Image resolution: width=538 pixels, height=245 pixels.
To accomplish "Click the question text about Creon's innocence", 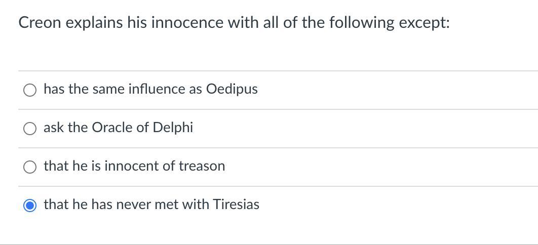I will pos(234,23).
